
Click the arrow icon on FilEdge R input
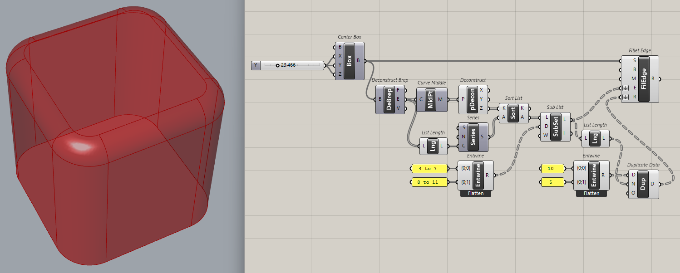625,97
